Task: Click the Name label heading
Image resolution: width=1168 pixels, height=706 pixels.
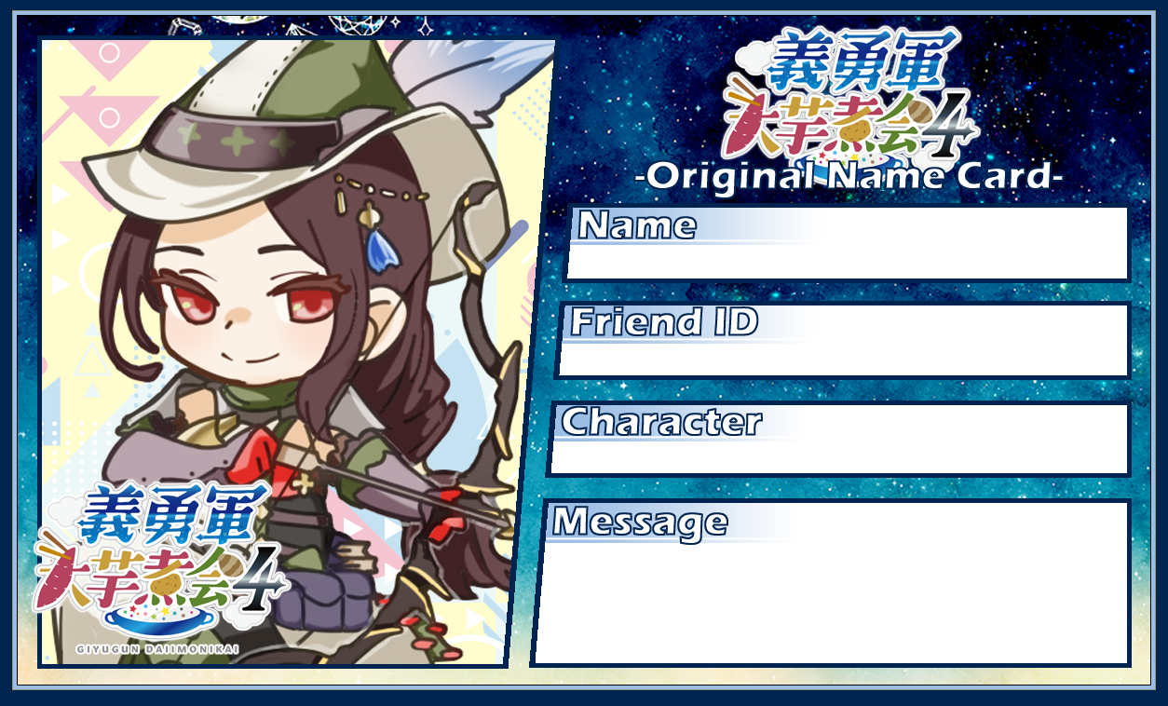Action: pos(637,225)
